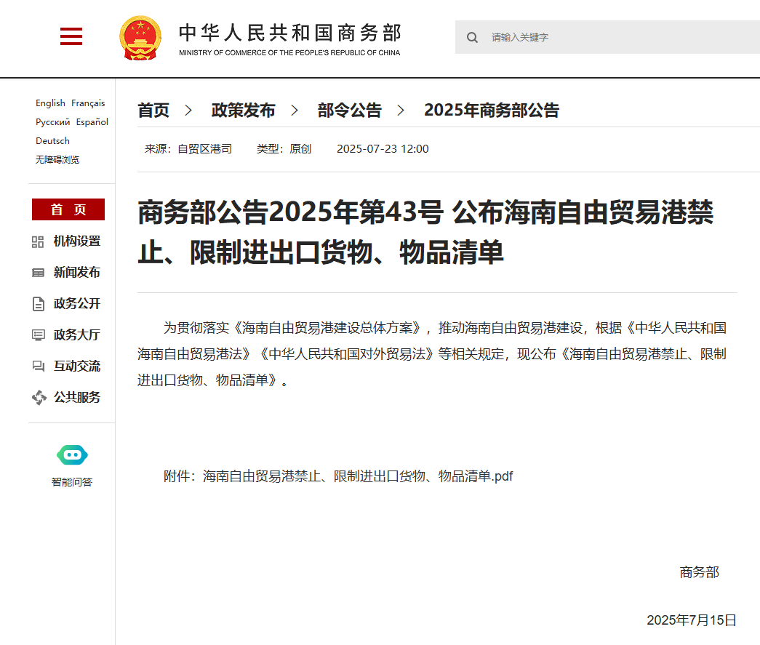Click the 政务公开 document icon

39,304
